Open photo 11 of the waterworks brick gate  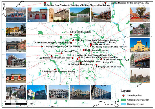point(139,30)
